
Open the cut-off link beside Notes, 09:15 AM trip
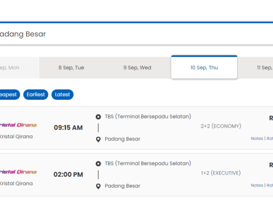(270, 138)
